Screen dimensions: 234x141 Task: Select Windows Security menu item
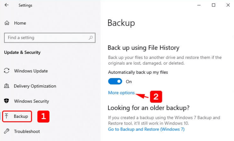tap(31, 101)
